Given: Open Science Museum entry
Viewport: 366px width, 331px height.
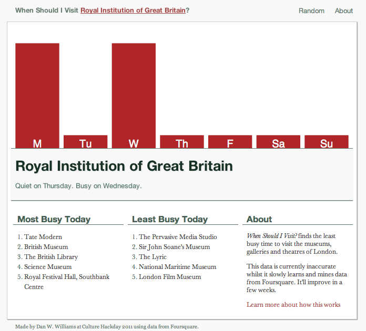Looking at the screenshot, I should pyautogui.click(x=48, y=267).
